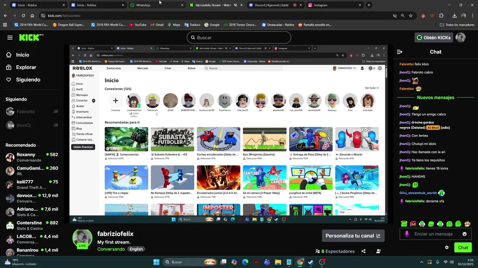Open Chrome profile avatar menu
The width and height of the screenshot is (478, 268).
coord(463,16)
